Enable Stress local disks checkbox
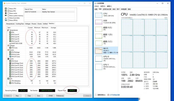The height and width of the screenshot is (101, 174). click(8, 18)
